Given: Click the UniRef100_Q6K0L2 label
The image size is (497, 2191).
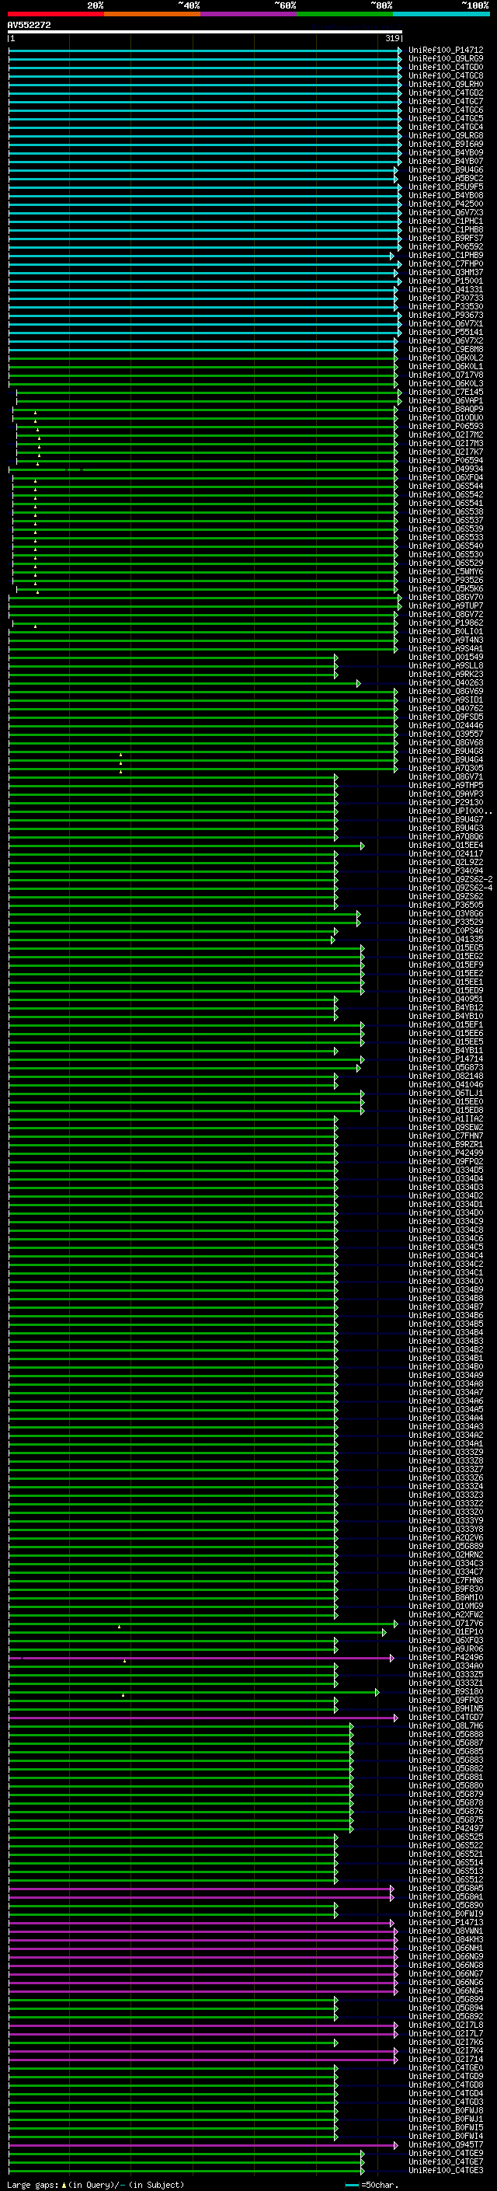Looking at the screenshot, I should (446, 358).
